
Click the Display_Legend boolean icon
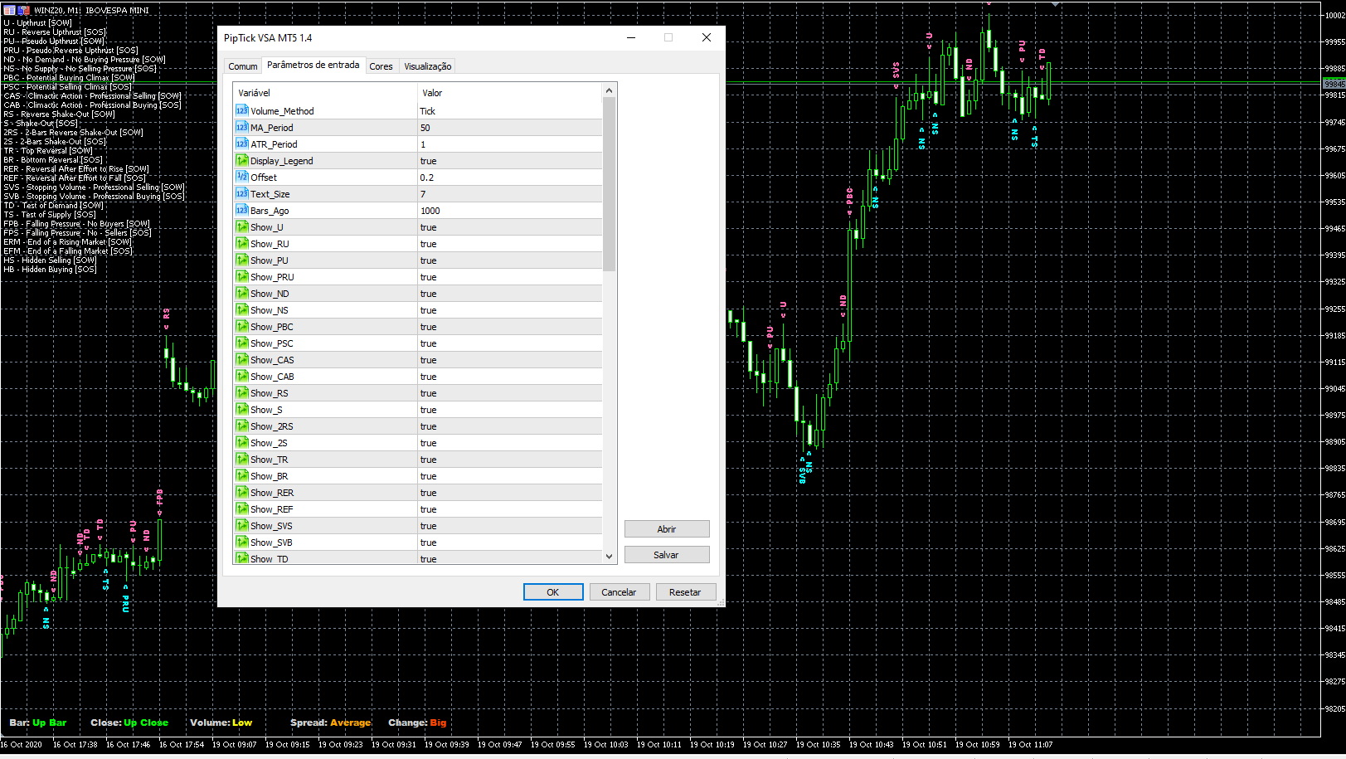(x=241, y=160)
